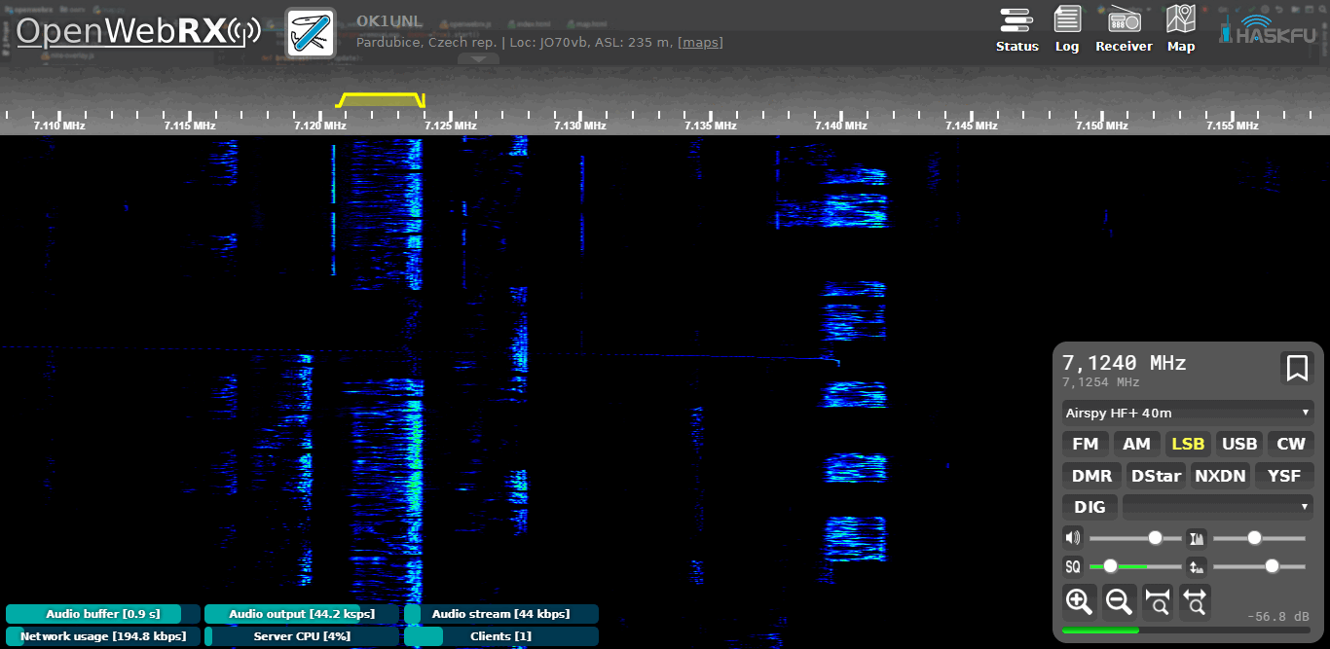Select AM demodulation mode

click(x=1136, y=445)
